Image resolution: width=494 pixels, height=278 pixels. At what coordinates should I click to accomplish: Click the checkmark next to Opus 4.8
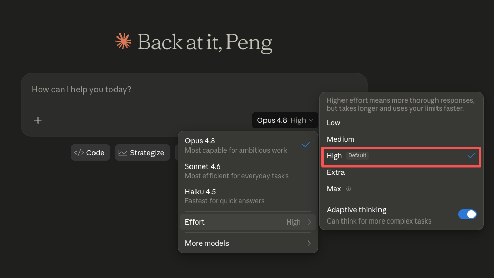pyautogui.click(x=306, y=145)
